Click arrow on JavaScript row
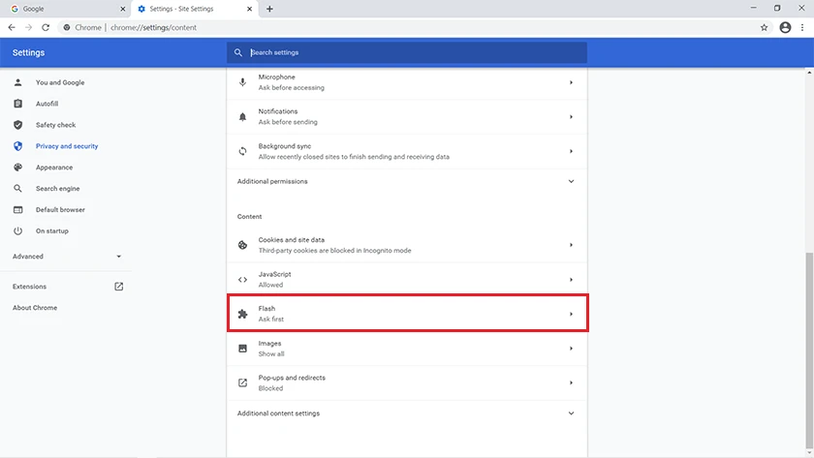 click(x=571, y=280)
